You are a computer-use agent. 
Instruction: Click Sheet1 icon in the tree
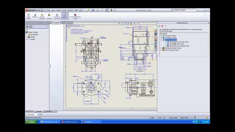[29, 37]
